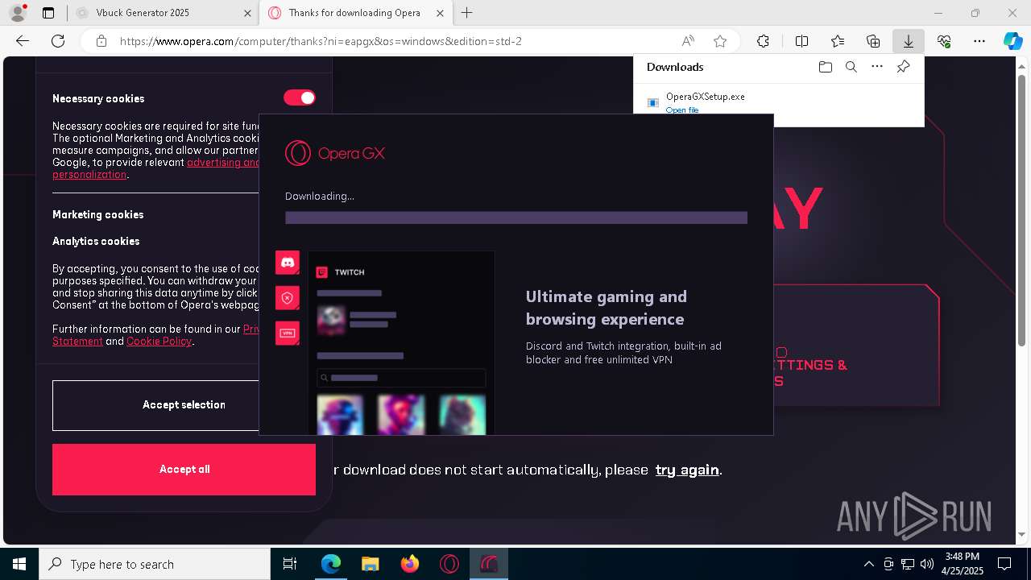The width and height of the screenshot is (1031, 580).
Task: Select the Marketing cookies option
Action: click(x=97, y=214)
